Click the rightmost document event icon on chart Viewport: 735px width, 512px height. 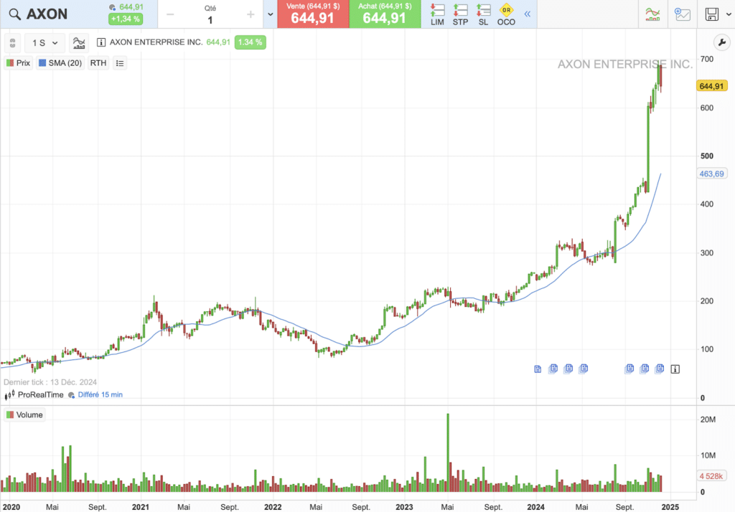[660, 368]
